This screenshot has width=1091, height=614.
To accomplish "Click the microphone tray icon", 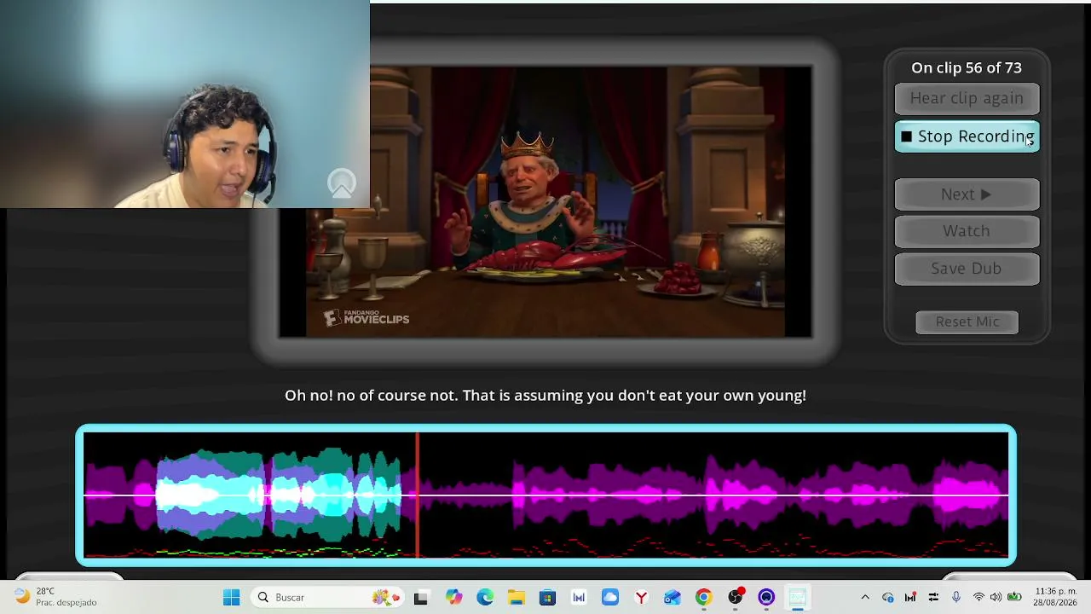I will click(x=956, y=598).
